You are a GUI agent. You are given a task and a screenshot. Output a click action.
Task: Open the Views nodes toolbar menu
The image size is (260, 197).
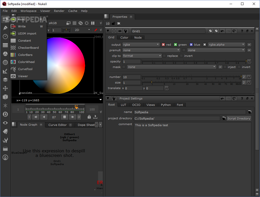click(x=5, y=123)
